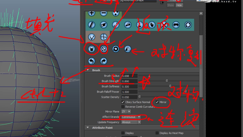
Task: Select the comb grooming brush icon
Action: pos(92,25)
